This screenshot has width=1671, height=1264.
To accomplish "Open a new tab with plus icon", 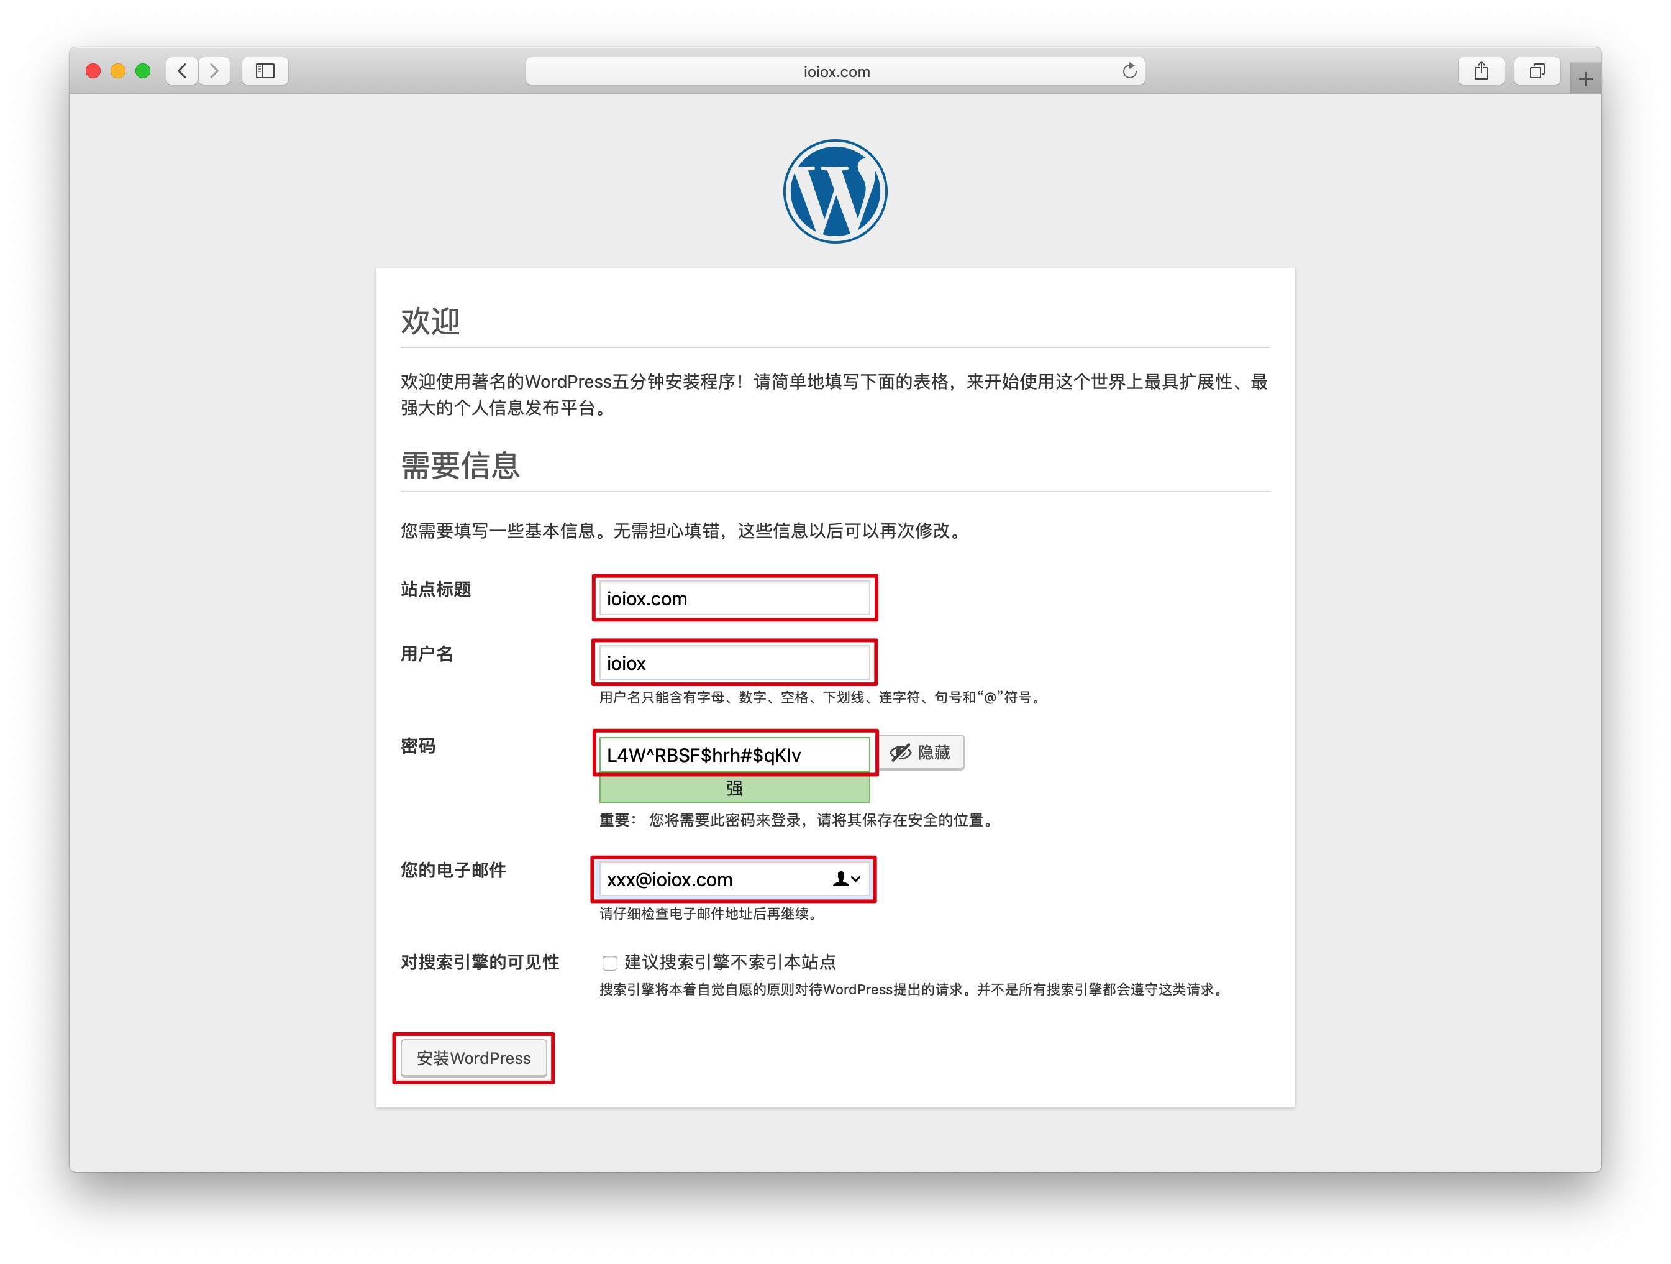I will [1585, 78].
